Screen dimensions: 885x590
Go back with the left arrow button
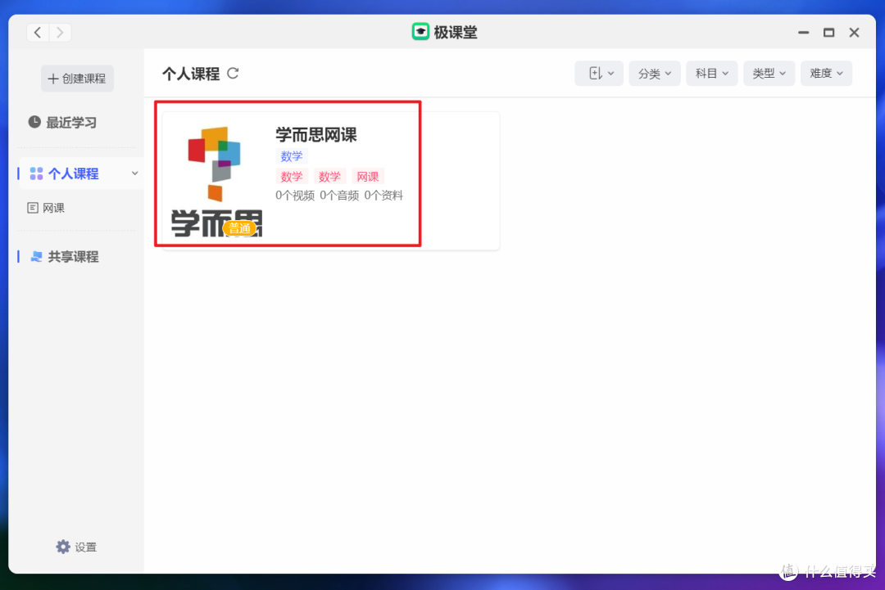pos(38,32)
